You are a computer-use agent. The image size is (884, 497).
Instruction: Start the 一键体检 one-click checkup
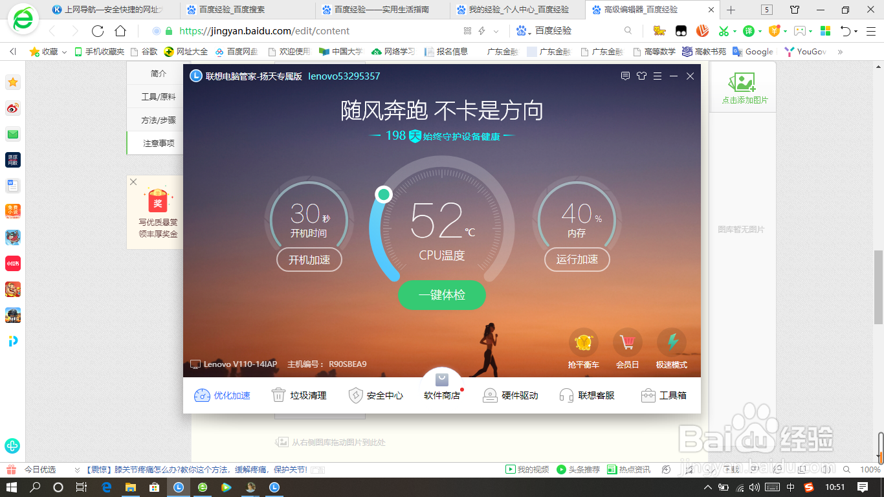[442, 295]
